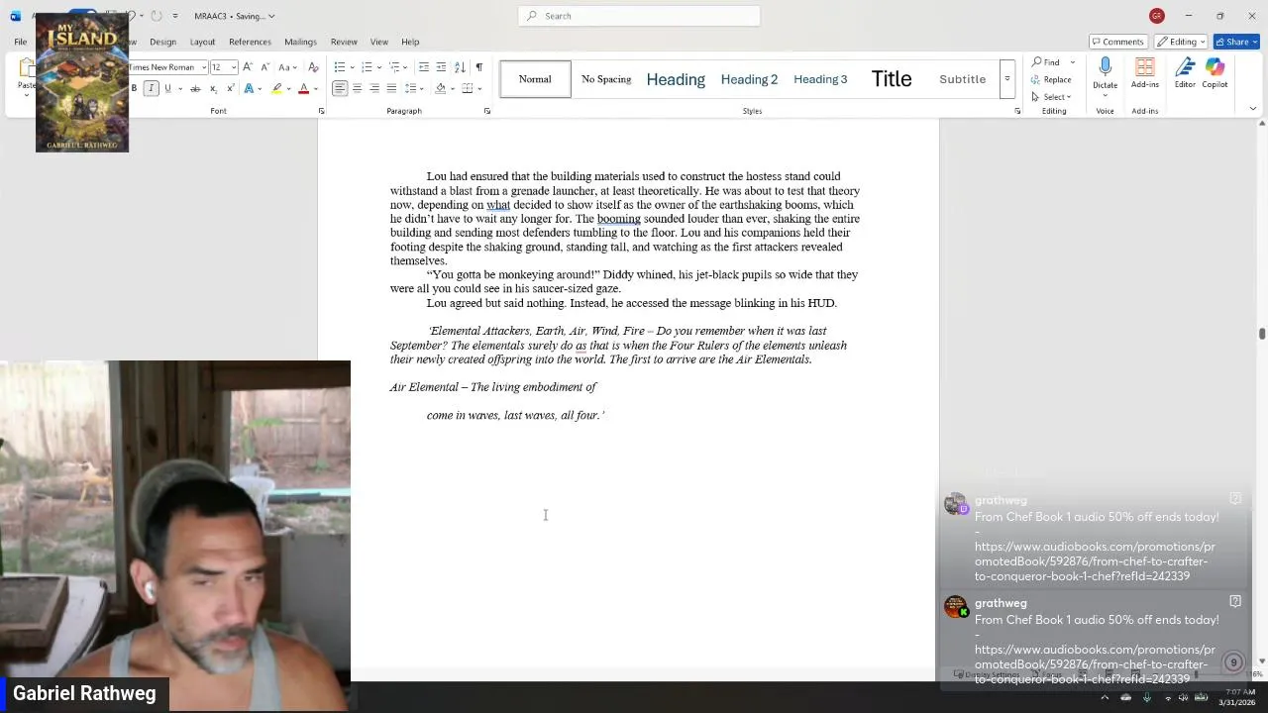1268x713 pixels.
Task: Expand Underline style dropdown arrow
Action: point(178,88)
